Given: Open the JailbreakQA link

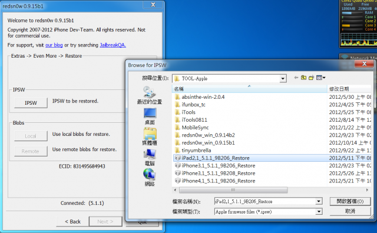Looking at the screenshot, I should [113, 45].
